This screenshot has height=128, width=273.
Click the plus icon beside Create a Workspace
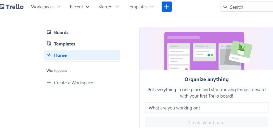tap(49, 82)
